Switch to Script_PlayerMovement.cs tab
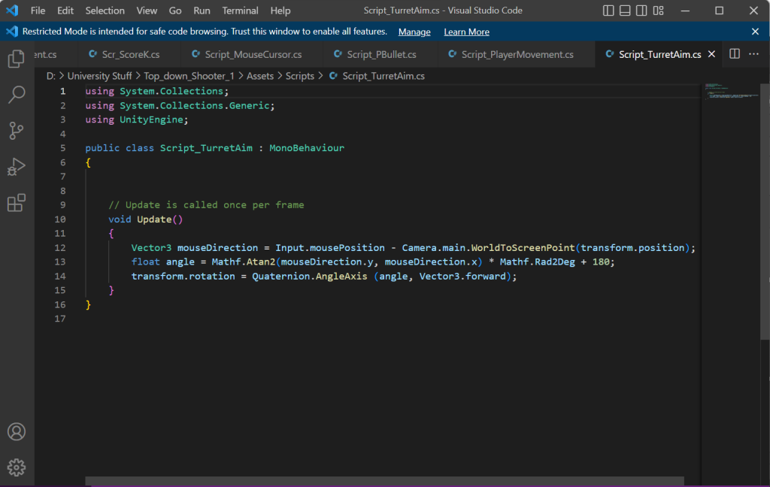 pyautogui.click(x=517, y=54)
